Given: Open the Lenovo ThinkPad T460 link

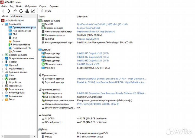Looking at the screenshot, I should (88, 28).
